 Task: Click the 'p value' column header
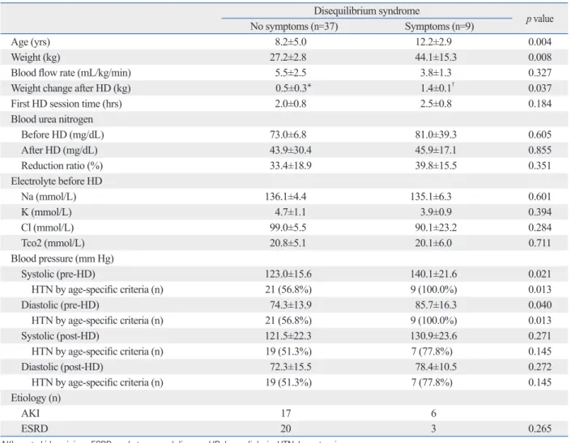point(539,19)
